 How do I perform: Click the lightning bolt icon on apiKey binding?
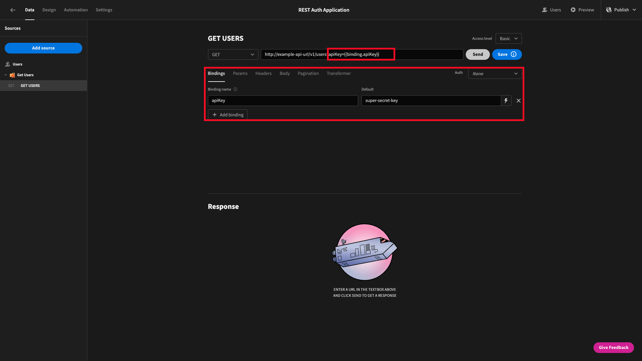pos(506,101)
